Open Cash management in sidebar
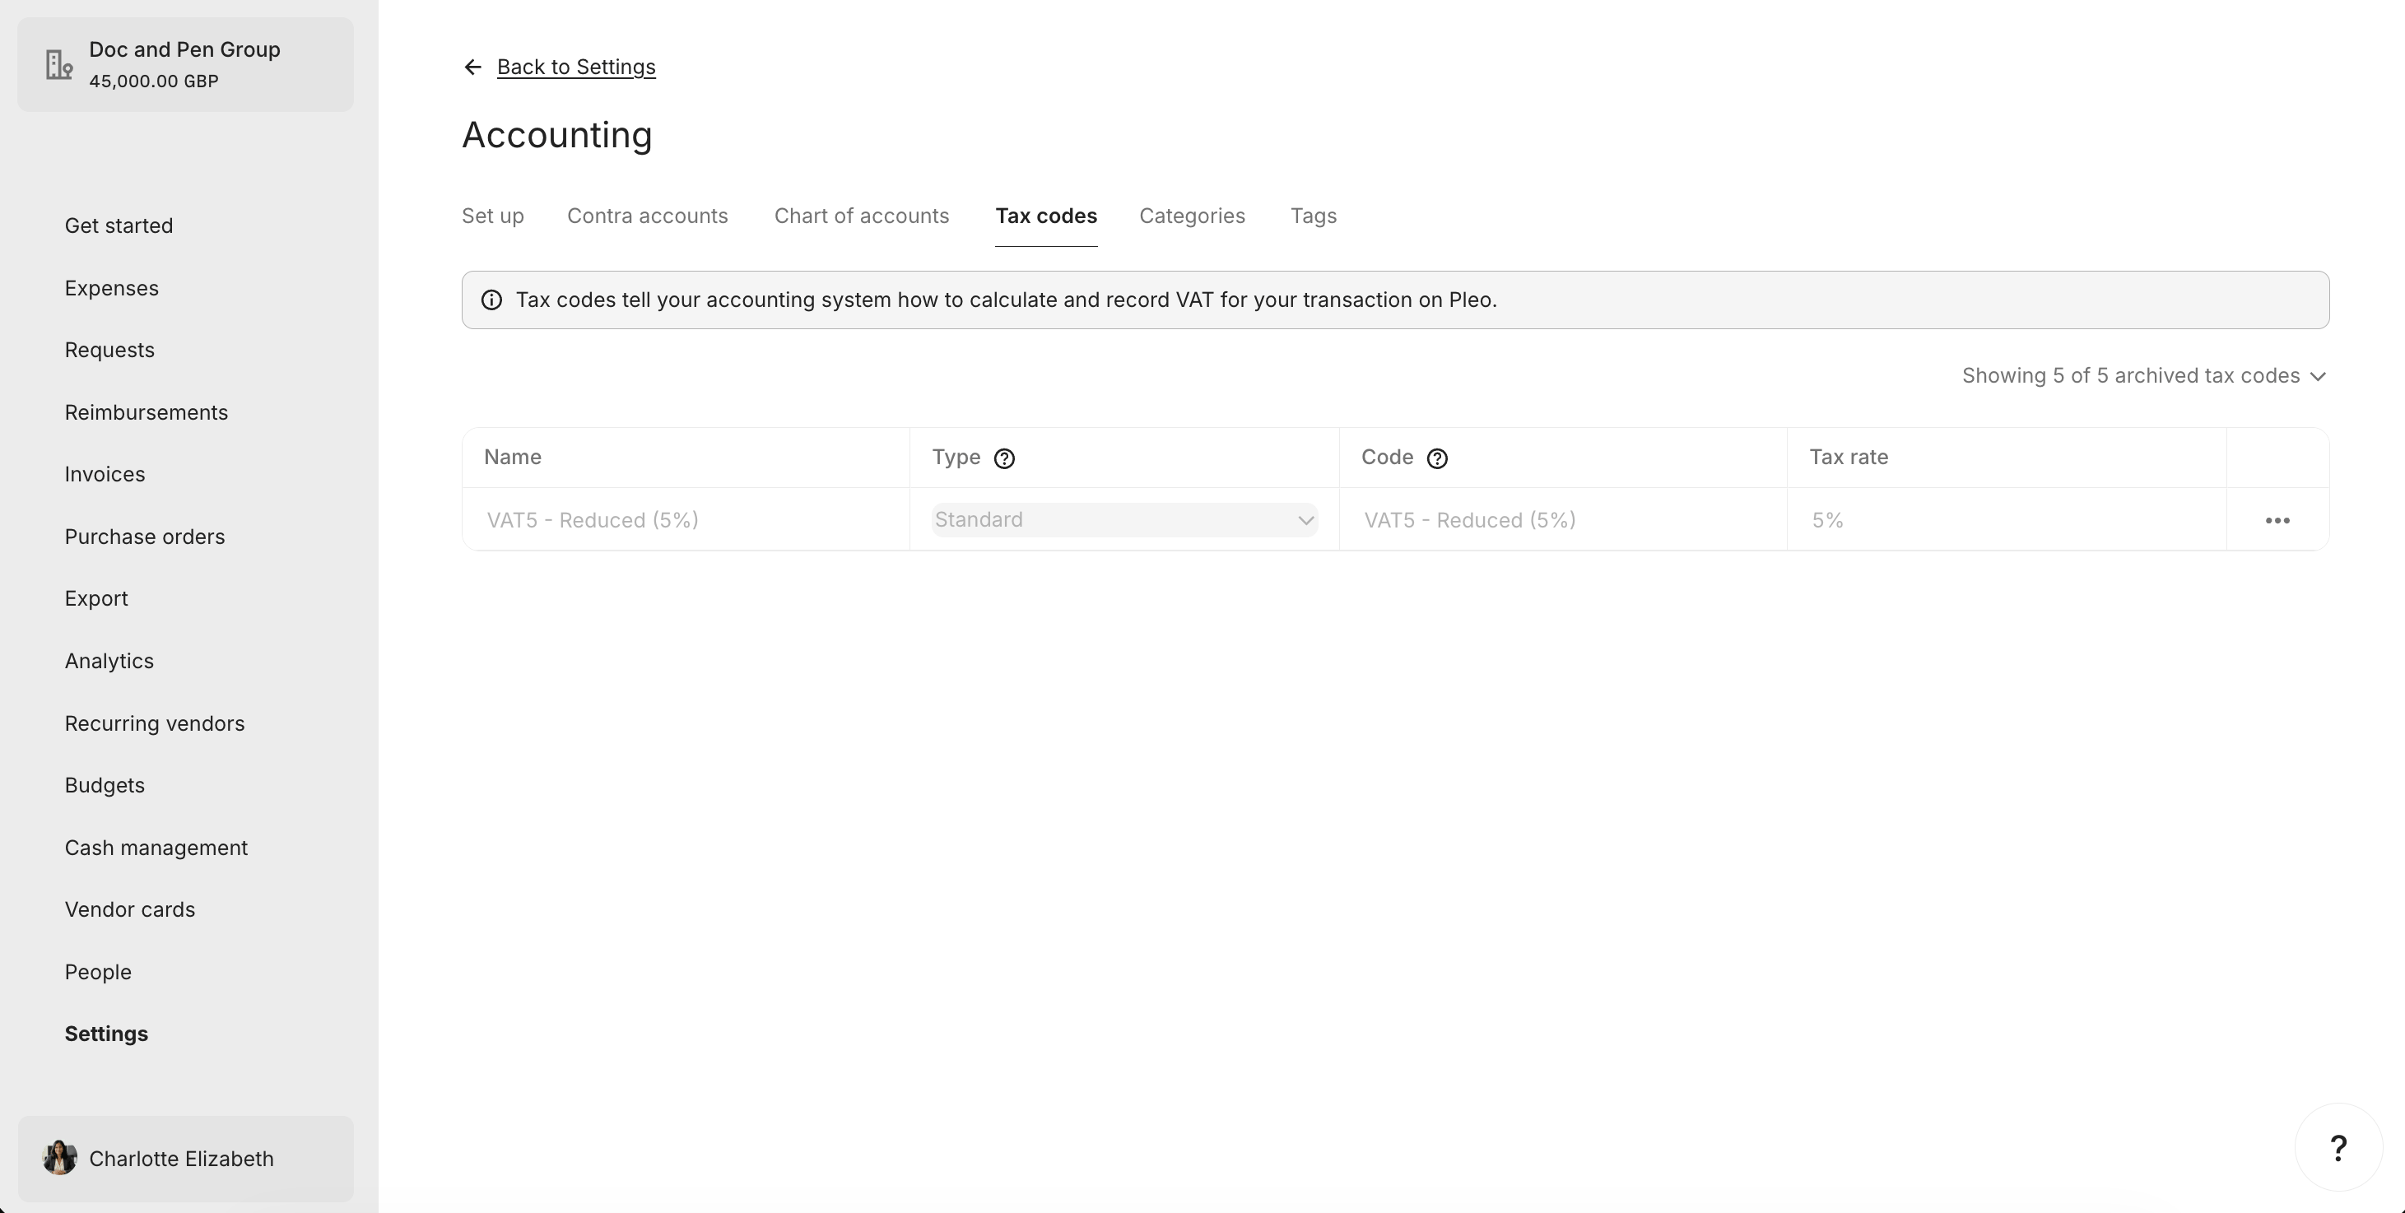The image size is (2405, 1213). [156, 848]
